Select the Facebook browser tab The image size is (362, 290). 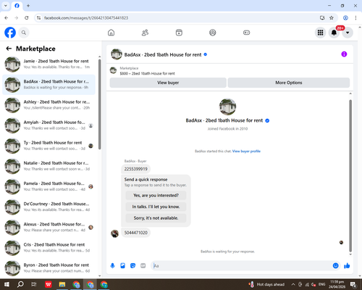[17, 6]
